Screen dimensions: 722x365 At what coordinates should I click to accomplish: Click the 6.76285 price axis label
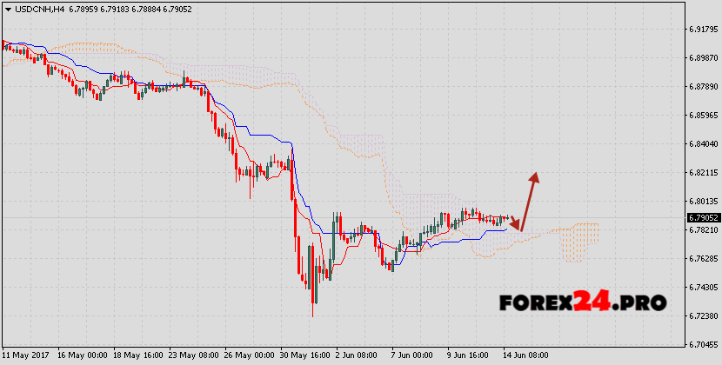point(702,258)
